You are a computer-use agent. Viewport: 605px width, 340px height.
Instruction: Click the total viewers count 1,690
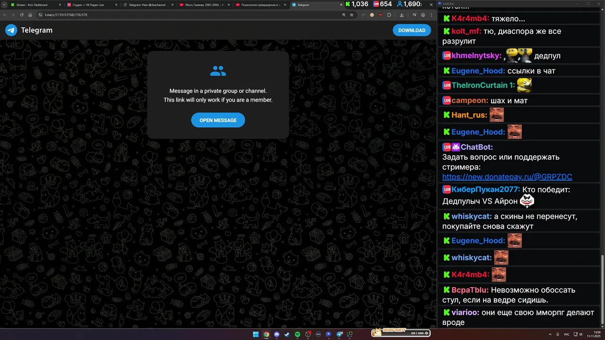tap(409, 4)
